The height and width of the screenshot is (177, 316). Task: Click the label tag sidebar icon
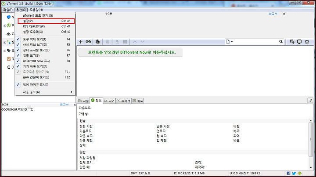9,51
